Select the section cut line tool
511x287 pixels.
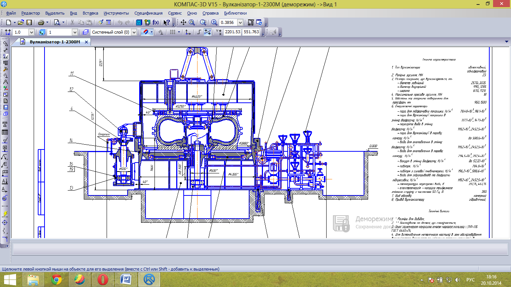click(x=6, y=181)
